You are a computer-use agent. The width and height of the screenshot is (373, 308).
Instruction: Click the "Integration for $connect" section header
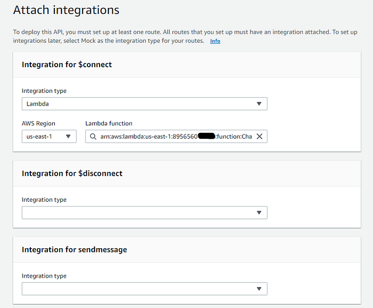click(x=67, y=65)
